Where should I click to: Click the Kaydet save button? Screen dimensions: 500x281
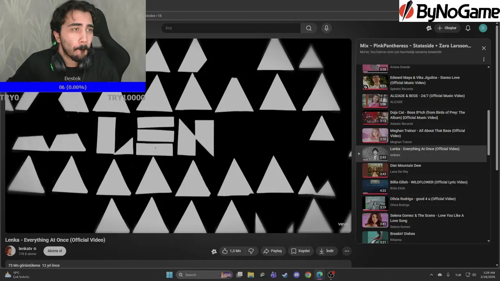click(301, 251)
